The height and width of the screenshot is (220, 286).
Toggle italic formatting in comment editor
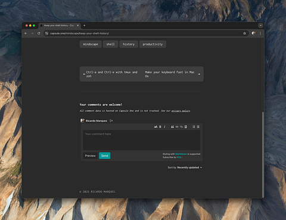pos(164,127)
